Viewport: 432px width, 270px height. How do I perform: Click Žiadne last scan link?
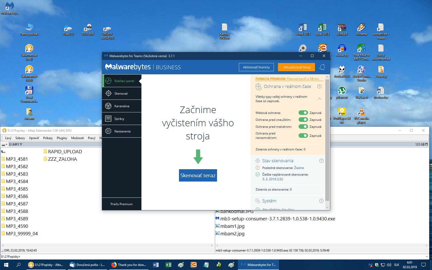tap(299, 168)
